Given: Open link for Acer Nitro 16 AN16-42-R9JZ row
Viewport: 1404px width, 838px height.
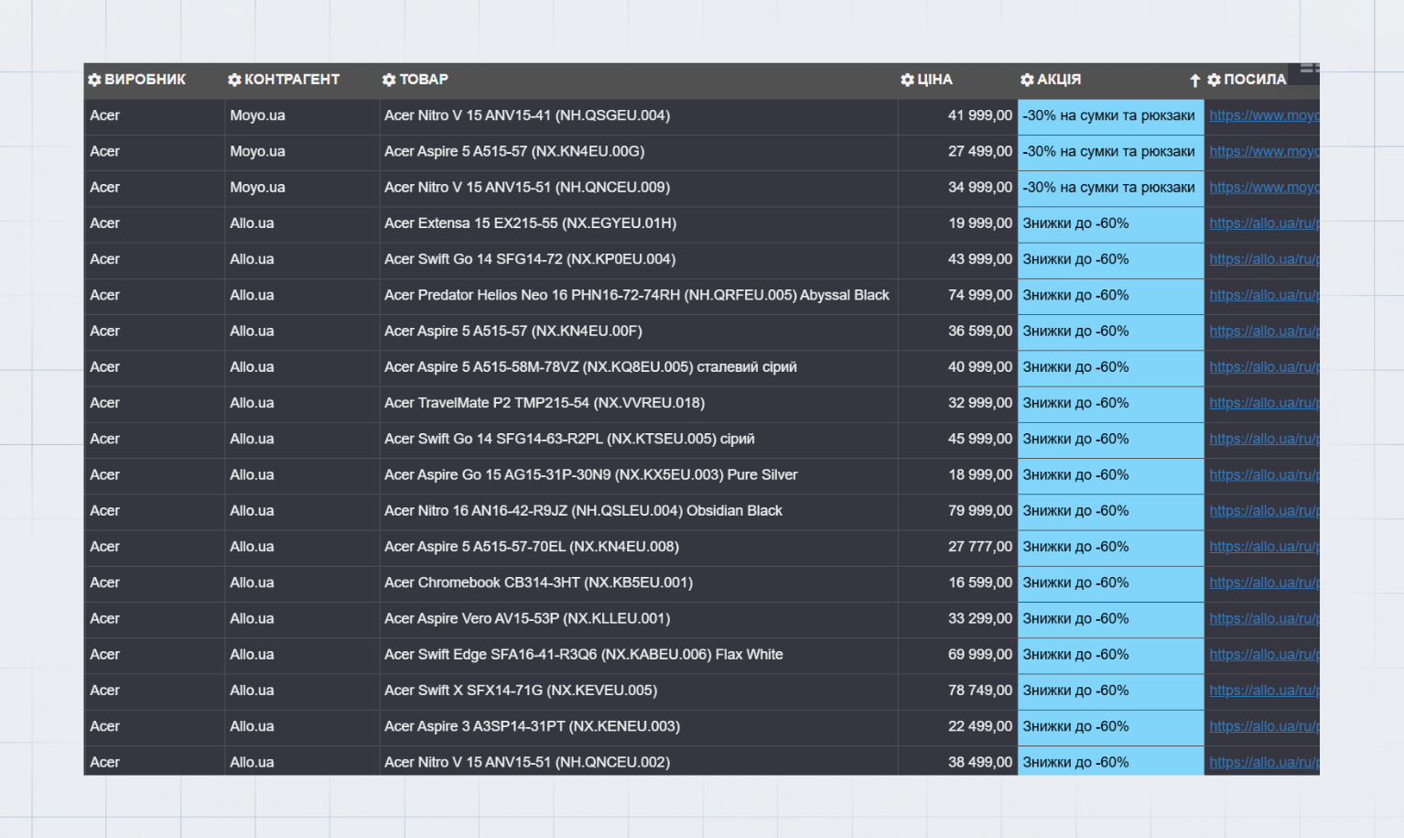Looking at the screenshot, I should [x=1264, y=511].
